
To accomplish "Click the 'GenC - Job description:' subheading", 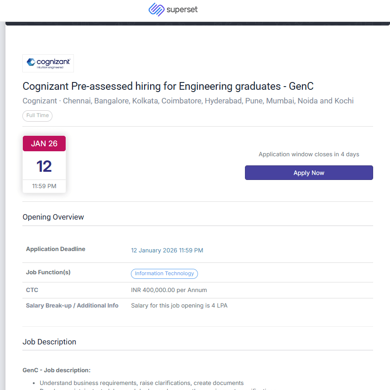I will click(57, 370).
